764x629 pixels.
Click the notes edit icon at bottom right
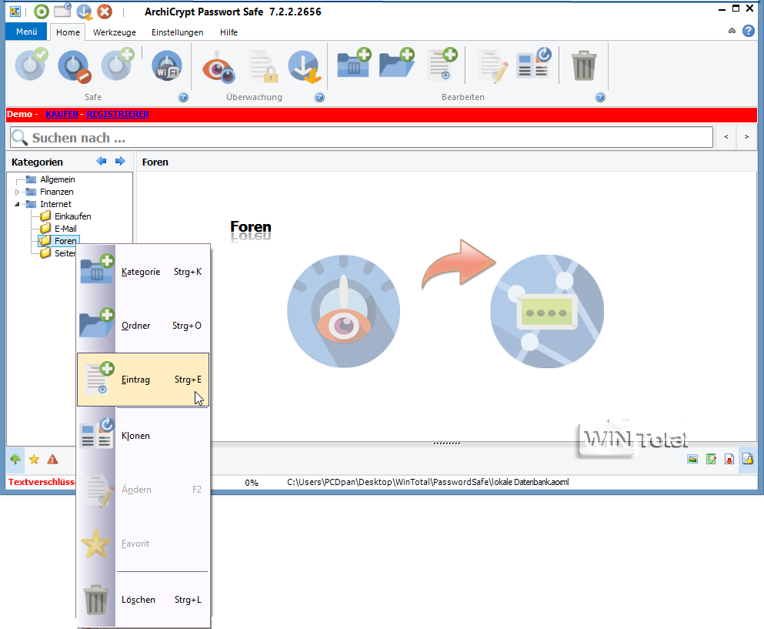pos(711,459)
